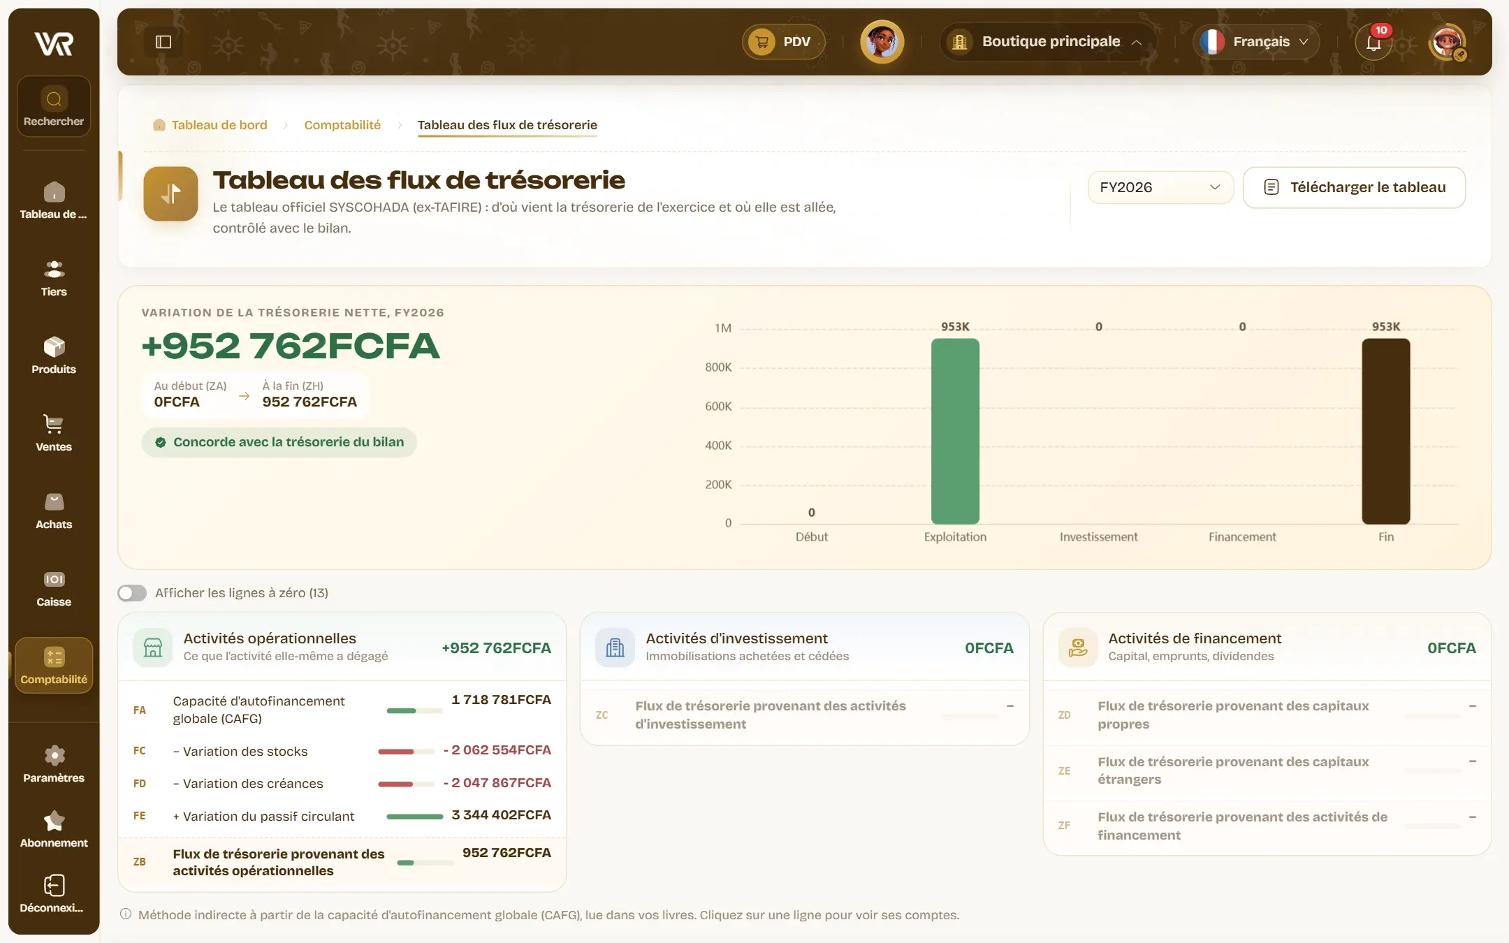Click the Activités d'investissement building icon

(x=615, y=648)
